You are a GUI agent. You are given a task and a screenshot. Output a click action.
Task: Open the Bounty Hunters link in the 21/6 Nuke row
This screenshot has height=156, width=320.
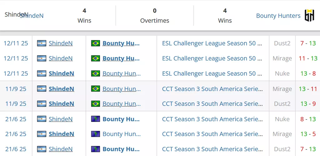pos(121,119)
